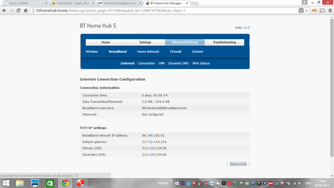The width and height of the screenshot is (334, 188).
Task: Go to Wireless advanced settings
Action: tap(92, 52)
